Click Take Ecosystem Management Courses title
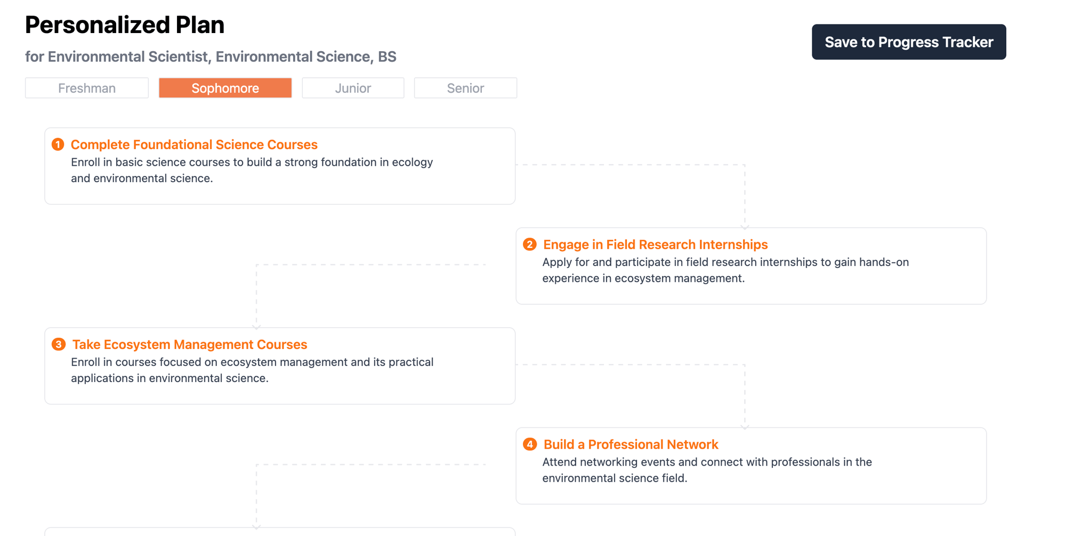 (190, 344)
